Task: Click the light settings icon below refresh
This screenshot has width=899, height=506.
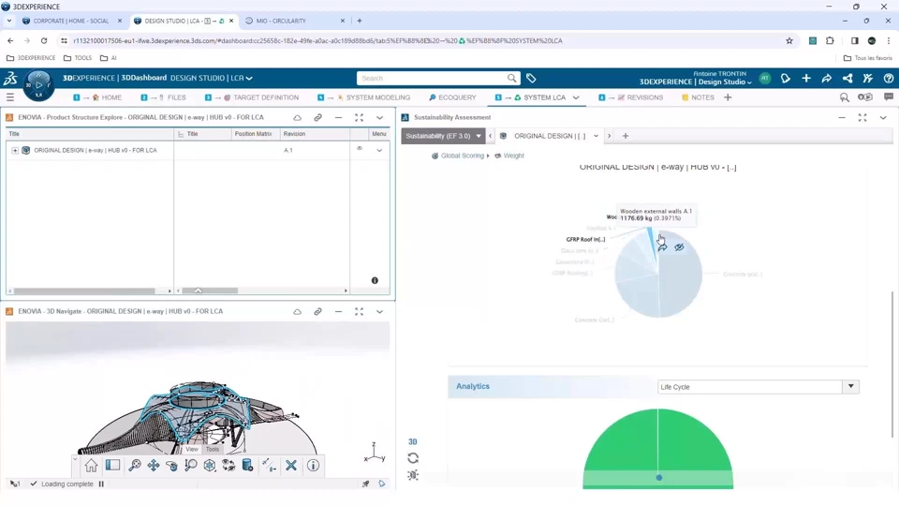Action: click(x=413, y=475)
